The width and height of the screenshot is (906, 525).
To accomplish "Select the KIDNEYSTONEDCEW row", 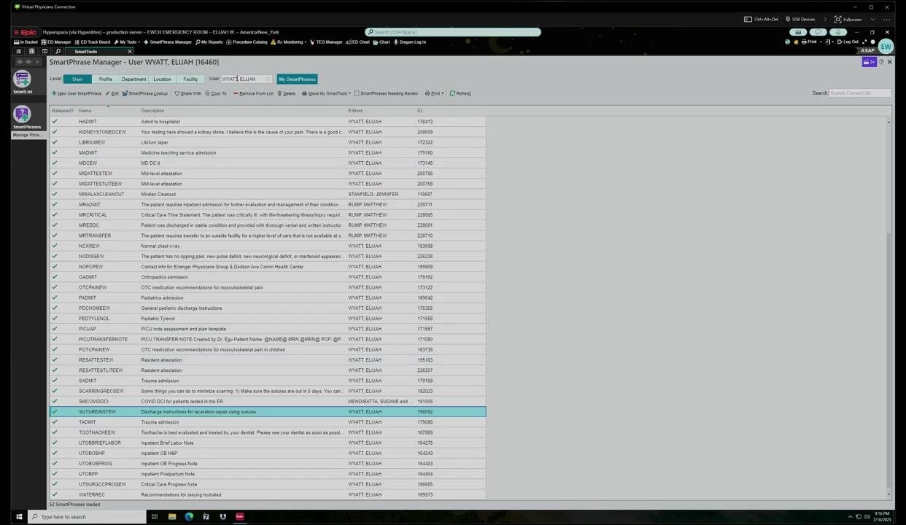I will point(268,132).
